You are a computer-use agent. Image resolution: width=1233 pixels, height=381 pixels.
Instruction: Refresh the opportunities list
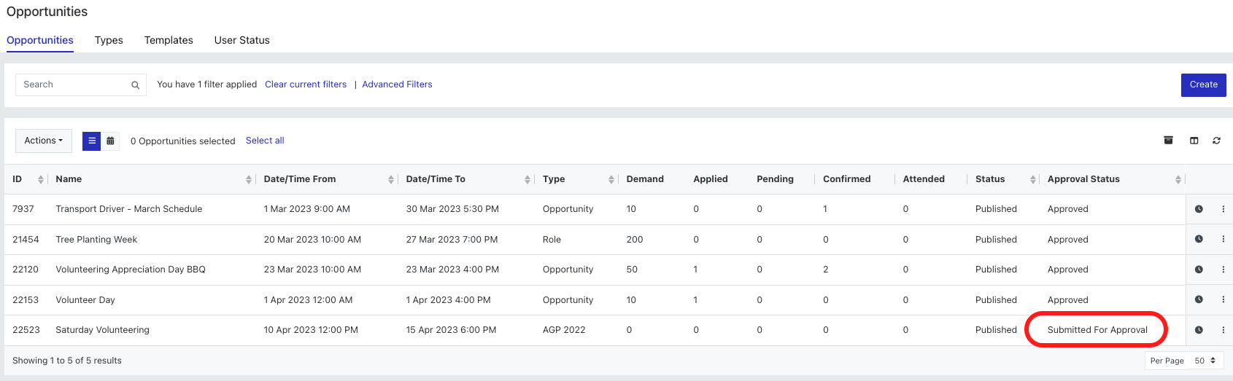[x=1216, y=141]
